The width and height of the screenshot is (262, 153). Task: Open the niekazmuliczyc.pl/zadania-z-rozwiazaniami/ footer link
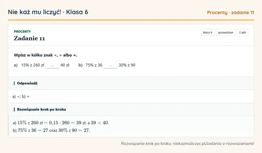tap(213, 143)
